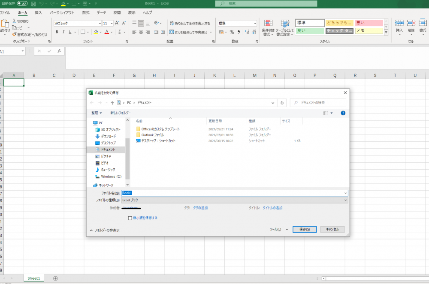Click the Sheet1 worksheet tab
This screenshot has height=284, width=429.
[x=33, y=278]
